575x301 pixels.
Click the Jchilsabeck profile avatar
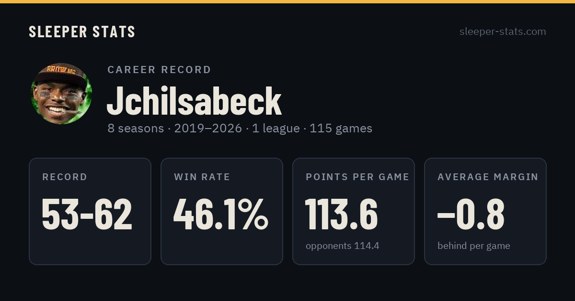click(61, 94)
